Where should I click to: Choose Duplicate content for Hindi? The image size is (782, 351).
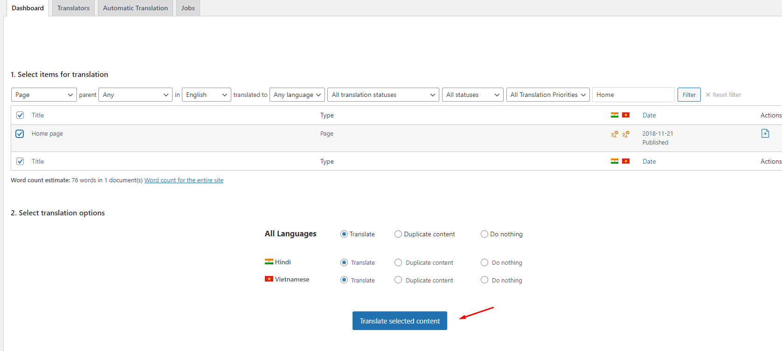(398, 262)
